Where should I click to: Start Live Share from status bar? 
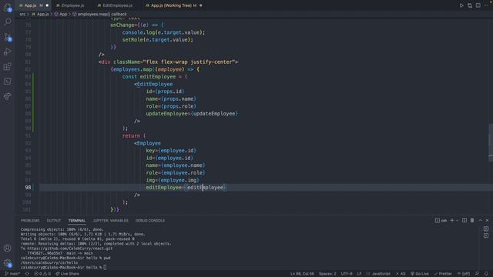pyautogui.click(x=67, y=274)
